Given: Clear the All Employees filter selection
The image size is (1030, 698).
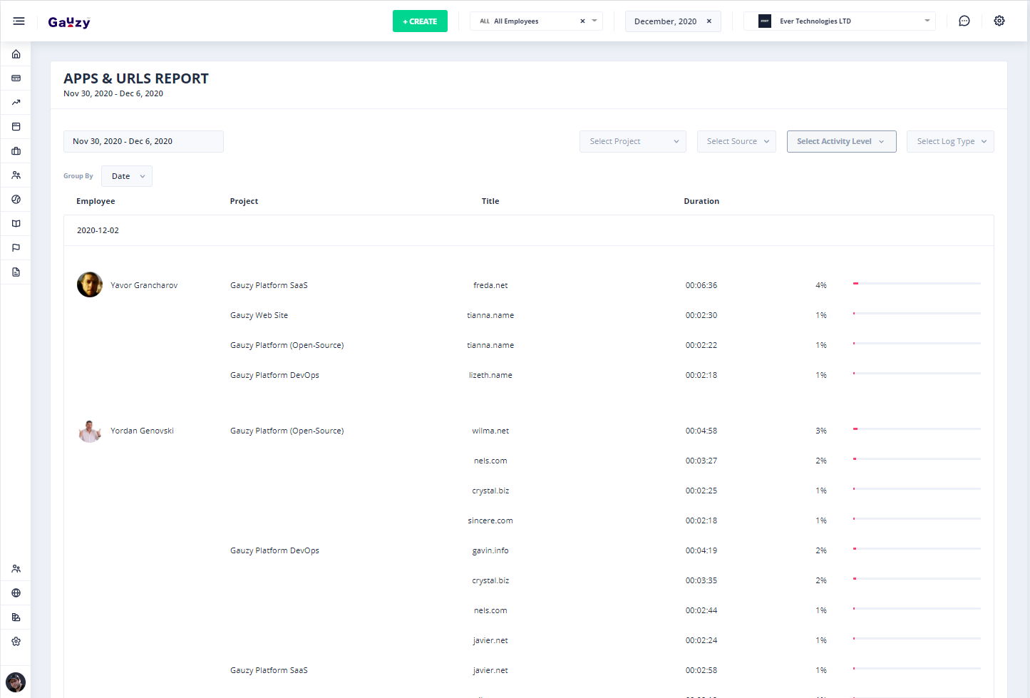Looking at the screenshot, I should [582, 21].
